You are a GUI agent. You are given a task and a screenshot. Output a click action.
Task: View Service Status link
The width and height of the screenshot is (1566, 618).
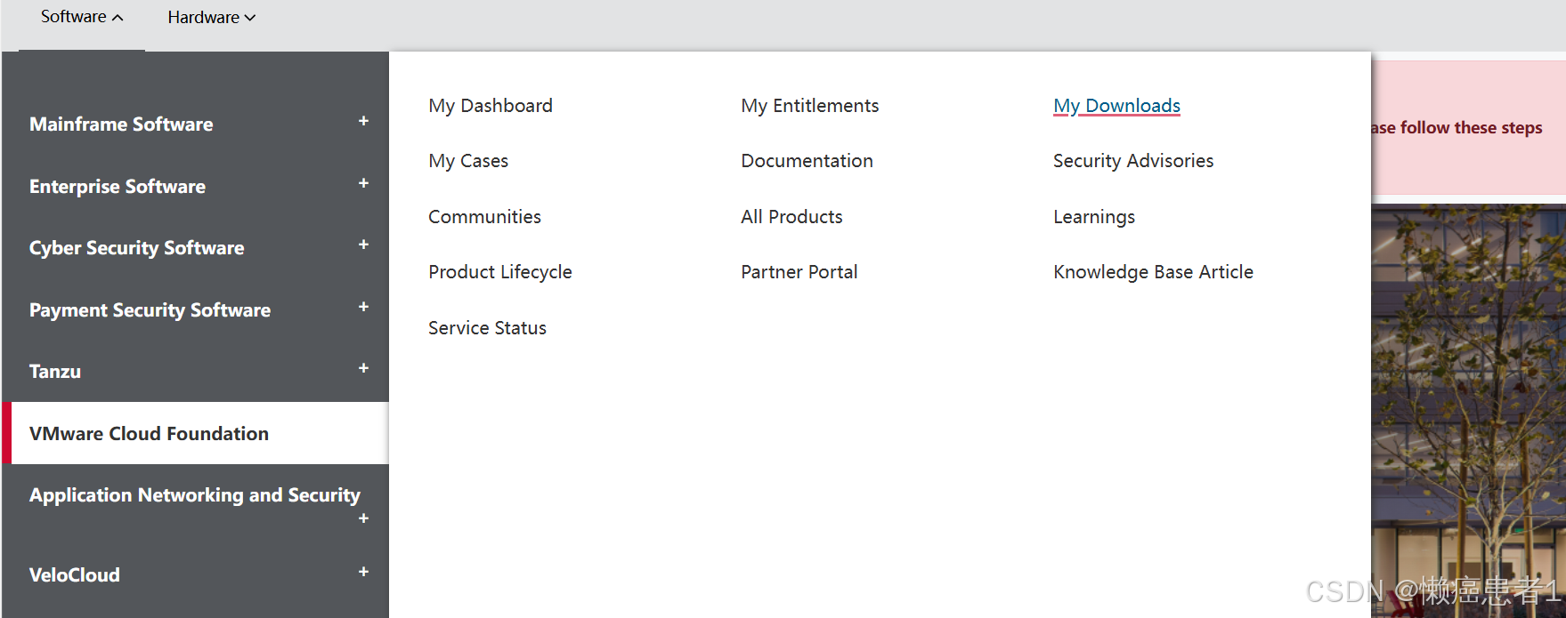487,328
